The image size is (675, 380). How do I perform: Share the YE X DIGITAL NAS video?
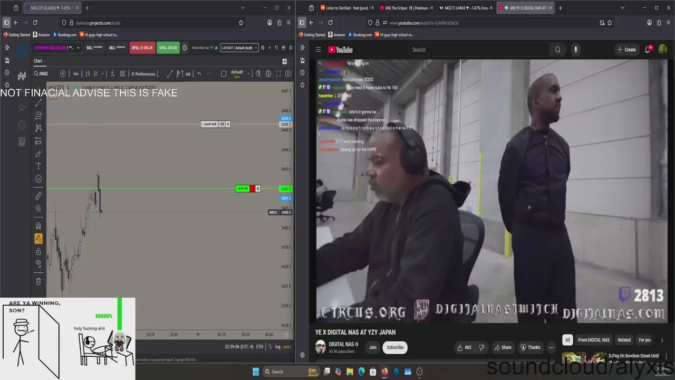[503, 347]
